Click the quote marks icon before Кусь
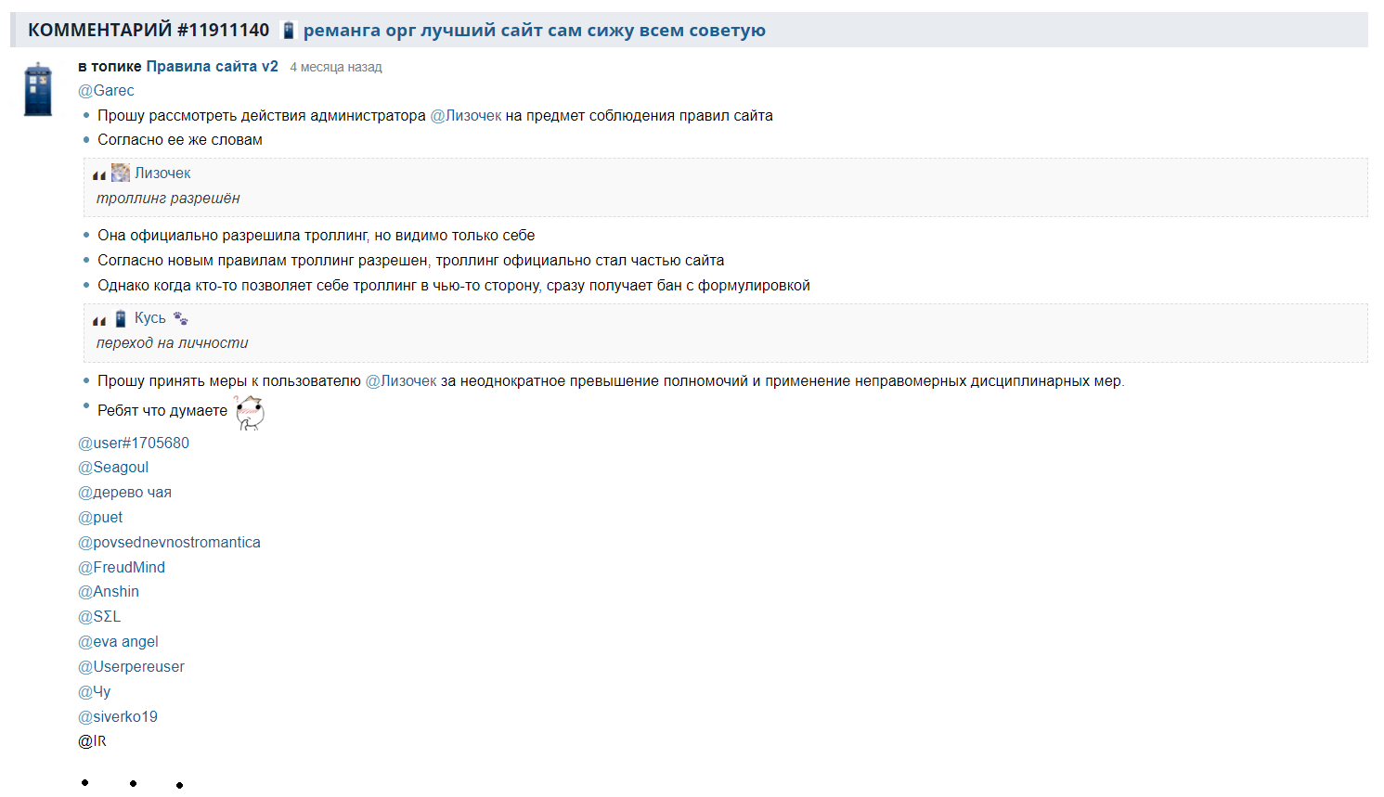 pos(99,320)
